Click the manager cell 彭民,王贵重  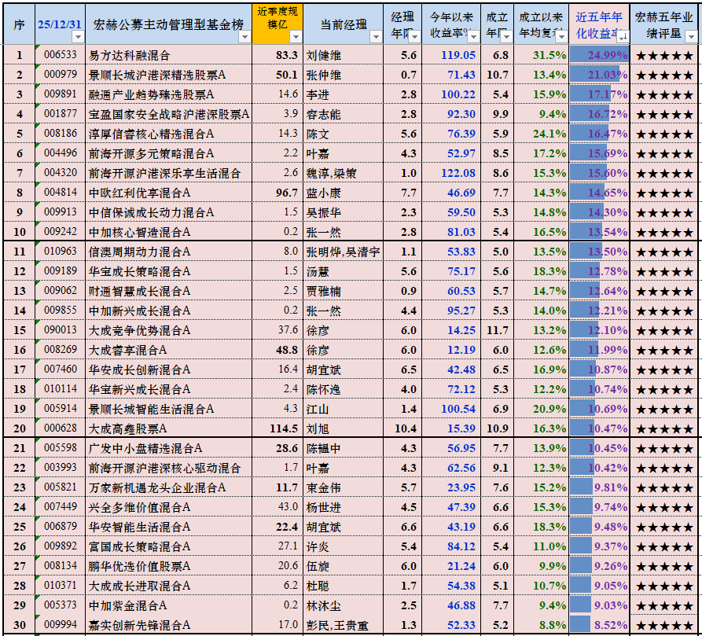[x=343, y=626]
